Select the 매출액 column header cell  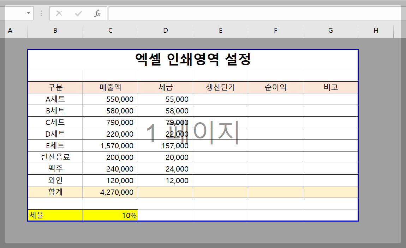point(110,87)
